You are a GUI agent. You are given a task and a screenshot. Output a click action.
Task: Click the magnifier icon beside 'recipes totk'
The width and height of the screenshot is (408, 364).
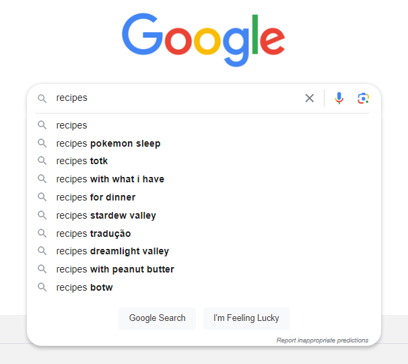42,161
